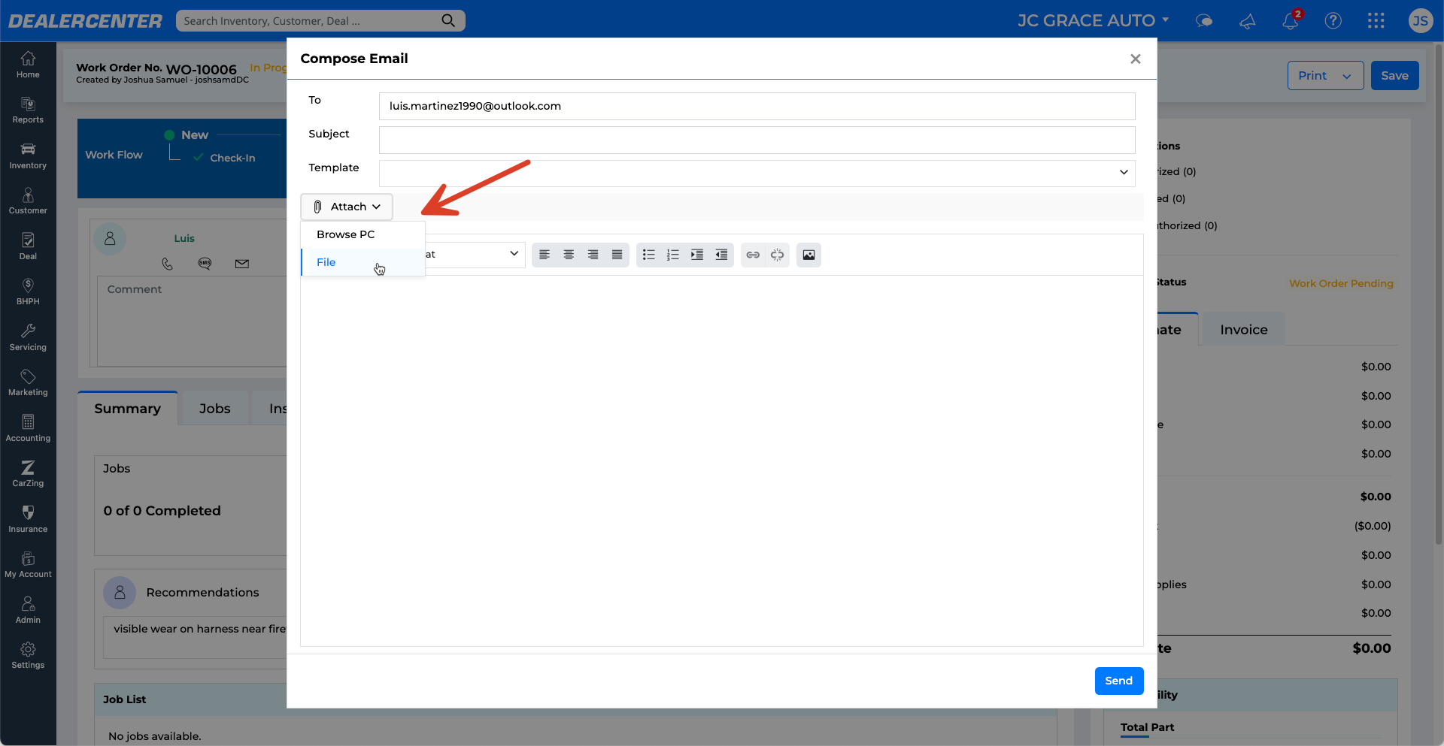Switch to the Jobs tab
1444x746 pixels.
[x=214, y=409]
